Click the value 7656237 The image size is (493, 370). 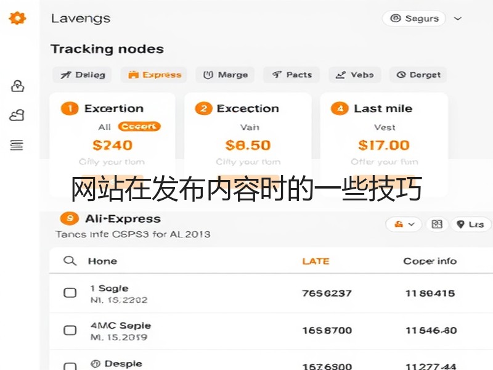[x=327, y=294]
